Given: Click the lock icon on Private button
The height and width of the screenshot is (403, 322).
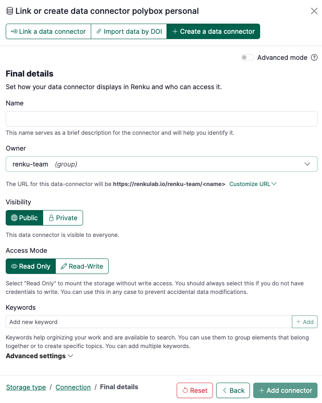Looking at the screenshot, I should 51,218.
